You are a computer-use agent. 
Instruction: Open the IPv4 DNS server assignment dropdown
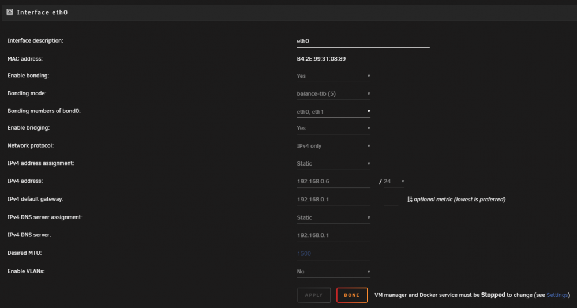pos(334,217)
